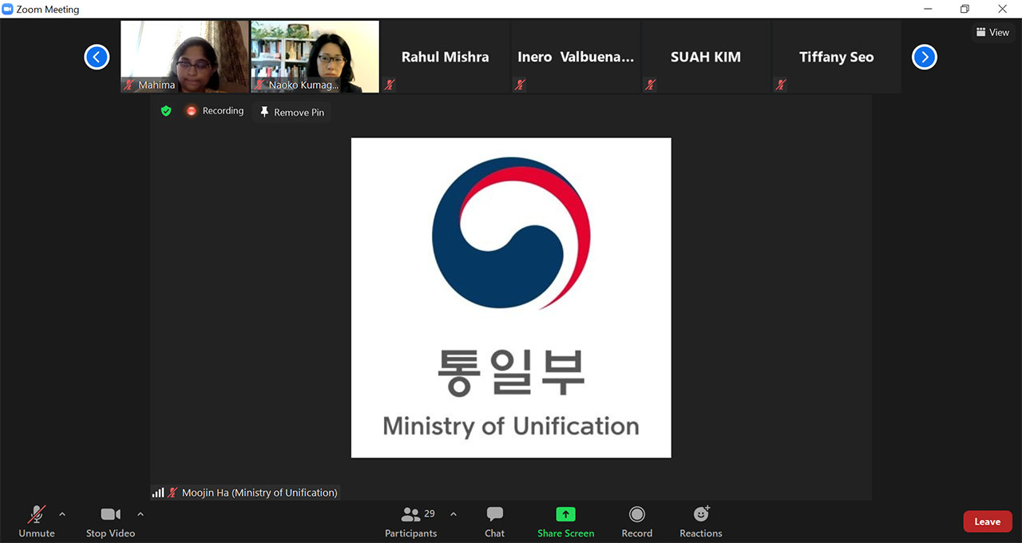
Task: Click Moojin Ha name label
Action: (x=259, y=493)
